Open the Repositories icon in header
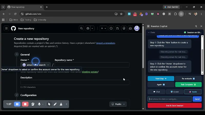This screenshot has height=115, width=205. [x=124, y=28]
